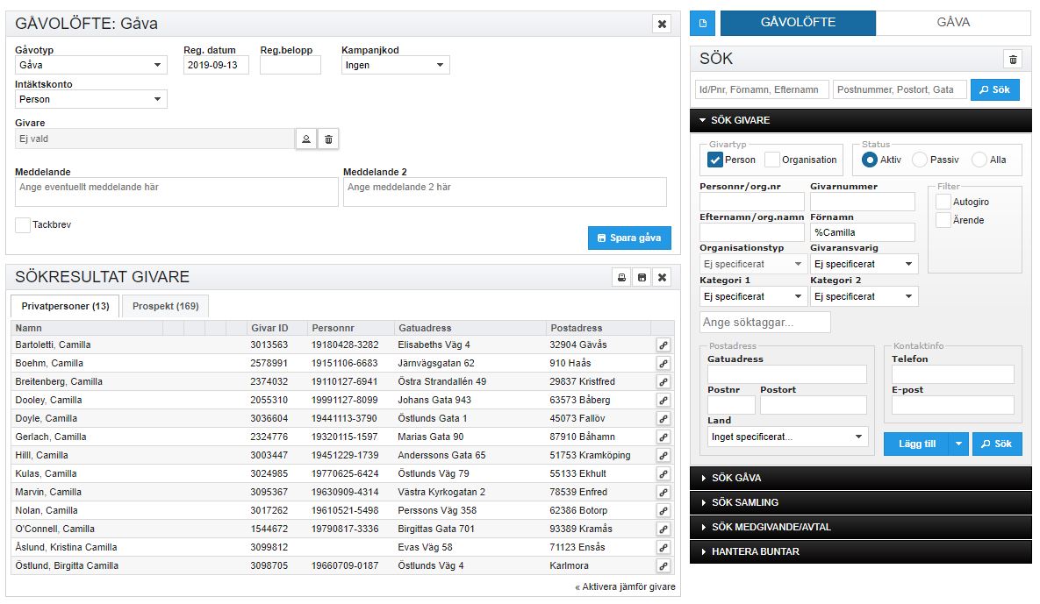Image resolution: width=1040 pixels, height=604 pixels.
Task: Click the Ange söktaggar input field
Action: tap(764, 323)
